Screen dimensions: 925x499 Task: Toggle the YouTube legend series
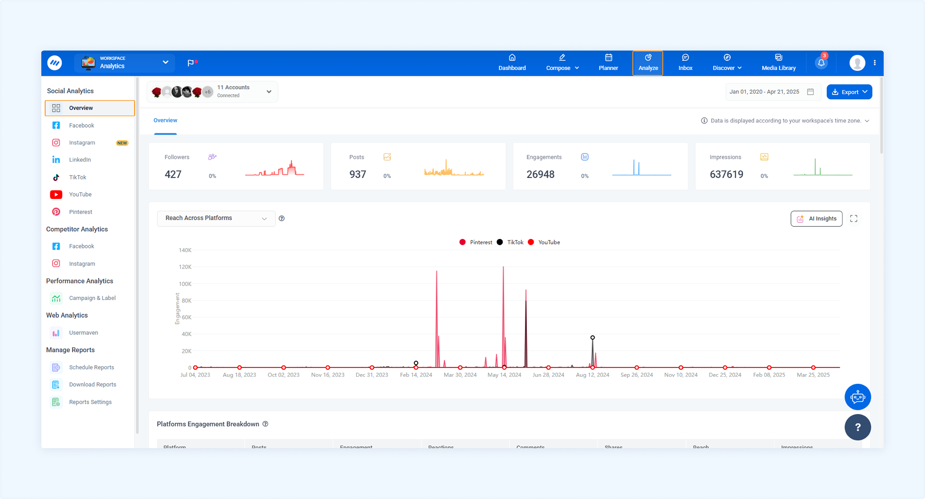[x=544, y=242]
